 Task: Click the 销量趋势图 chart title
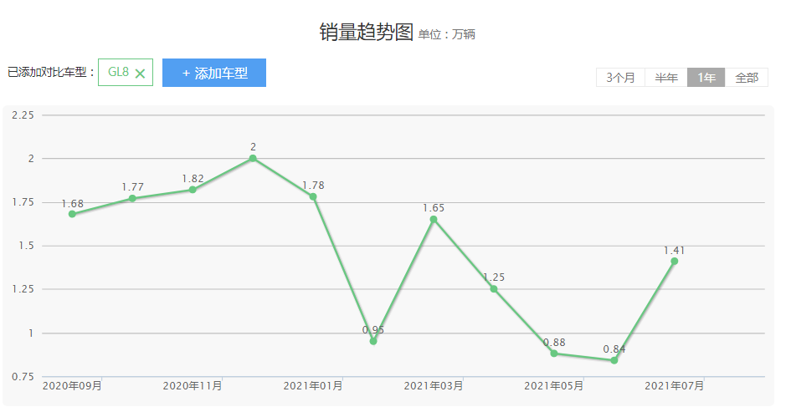[366, 32]
